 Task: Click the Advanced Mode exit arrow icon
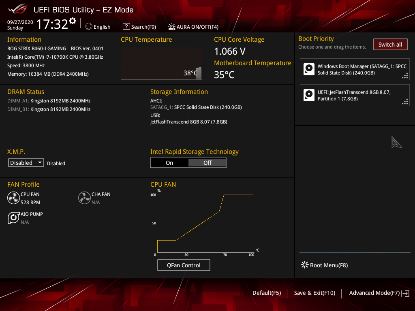pos(405,293)
